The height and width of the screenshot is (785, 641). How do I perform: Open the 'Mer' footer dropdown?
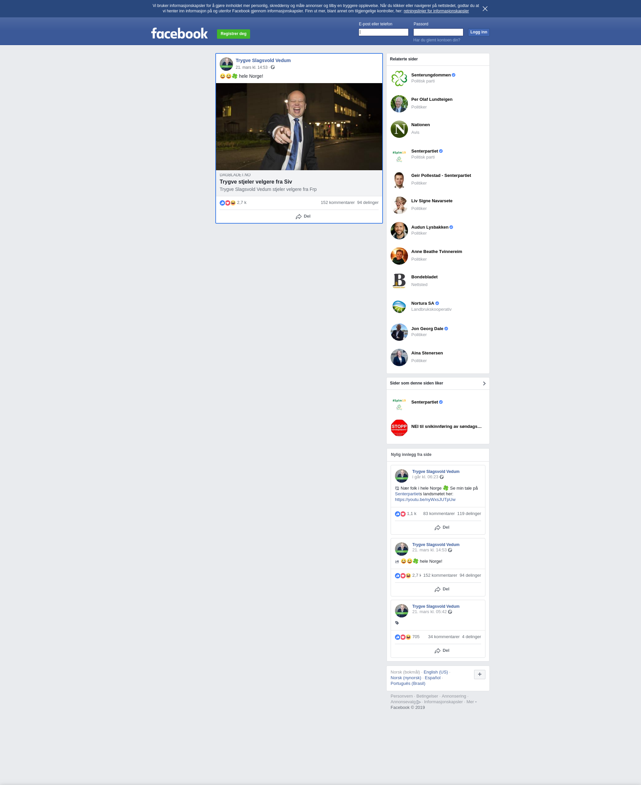[x=471, y=702]
